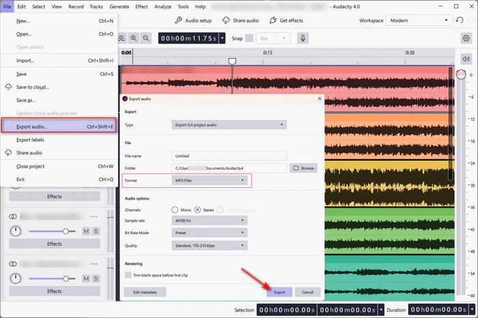This screenshot has height=318, width=478.
Task: Click the Browse button
Action: (x=303, y=168)
